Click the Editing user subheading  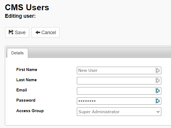click(x=20, y=16)
